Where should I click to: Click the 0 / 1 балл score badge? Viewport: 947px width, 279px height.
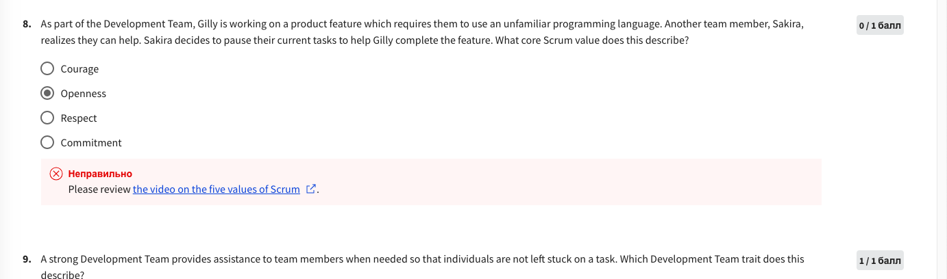pyautogui.click(x=880, y=26)
